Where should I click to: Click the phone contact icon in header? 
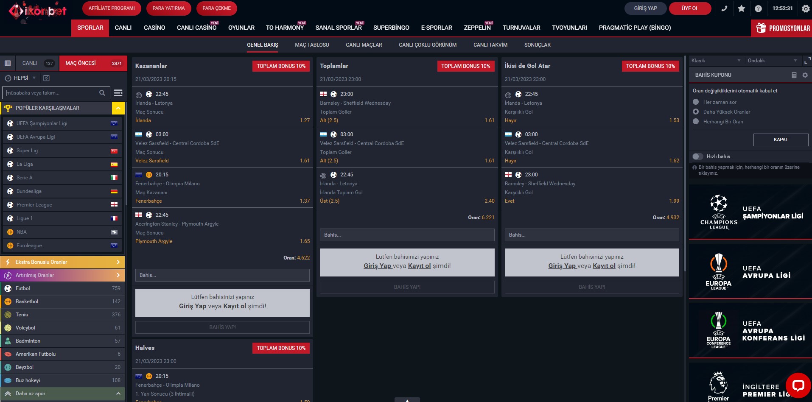coord(724,8)
